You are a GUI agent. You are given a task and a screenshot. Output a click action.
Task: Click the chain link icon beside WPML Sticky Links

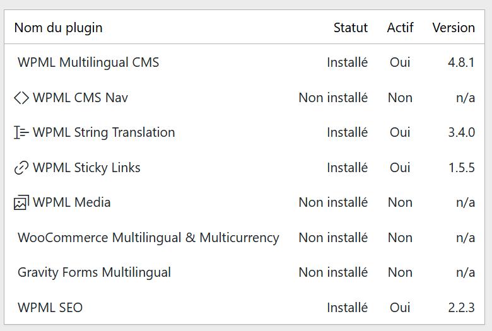point(21,168)
